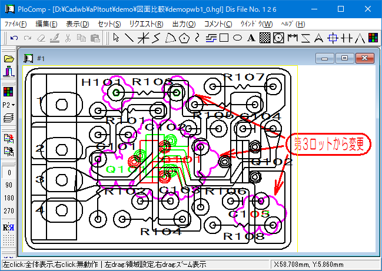Set rotation to 0 degrees

pos(9,172)
